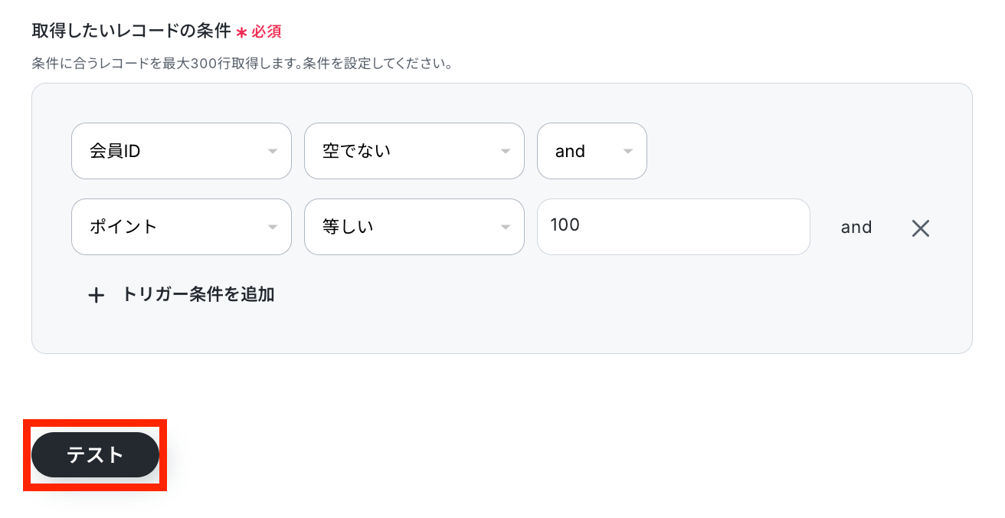Open the ポイント field dropdown

[181, 227]
